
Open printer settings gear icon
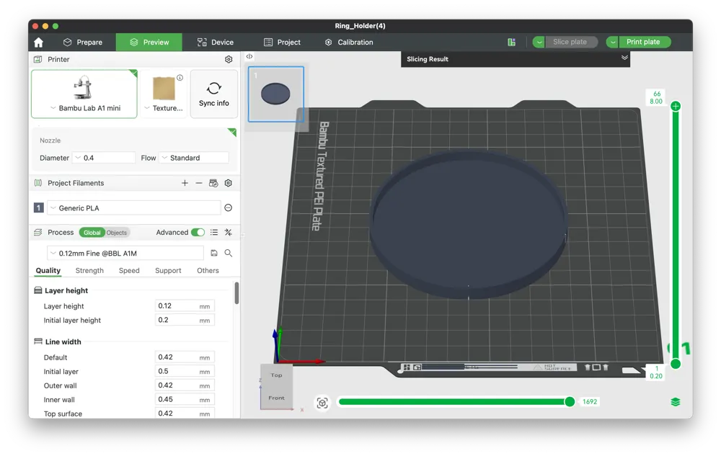[229, 59]
